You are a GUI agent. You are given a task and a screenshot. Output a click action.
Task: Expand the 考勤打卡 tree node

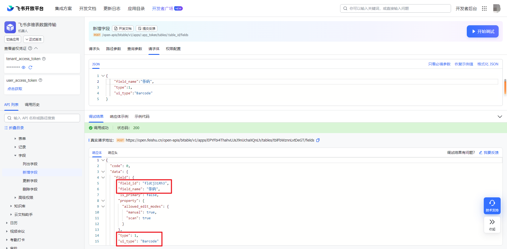pyautogui.click(x=7, y=240)
